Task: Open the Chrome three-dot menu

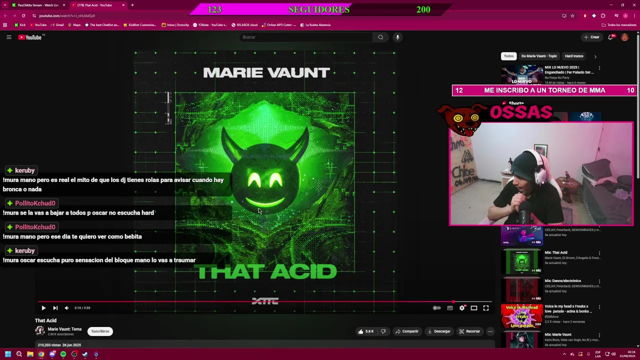Action: pos(634,15)
